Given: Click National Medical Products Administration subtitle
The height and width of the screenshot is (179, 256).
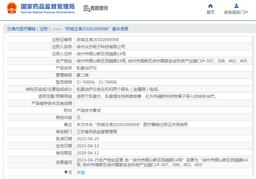Looking at the screenshot, I should (48, 12).
